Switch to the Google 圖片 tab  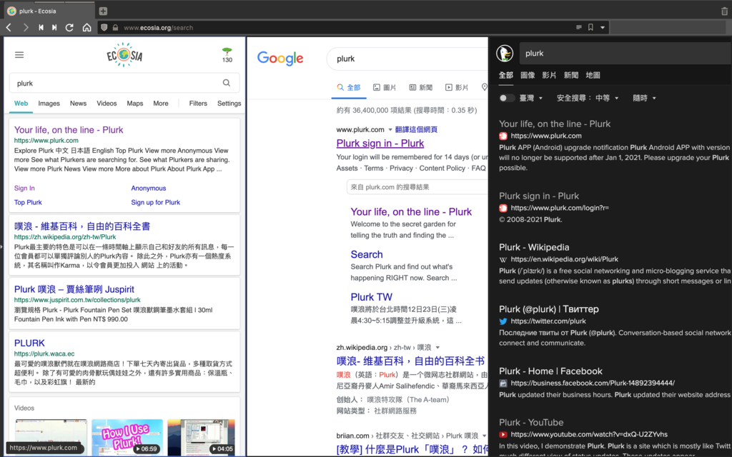coord(385,87)
